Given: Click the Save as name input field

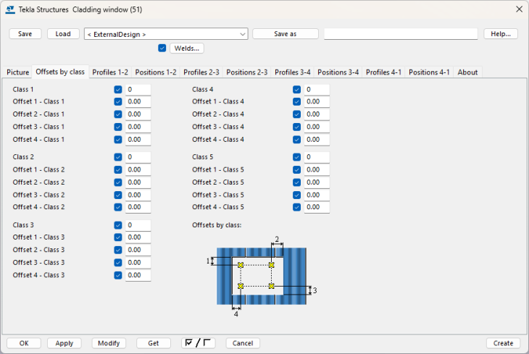Looking at the screenshot, I should click(x=400, y=34).
